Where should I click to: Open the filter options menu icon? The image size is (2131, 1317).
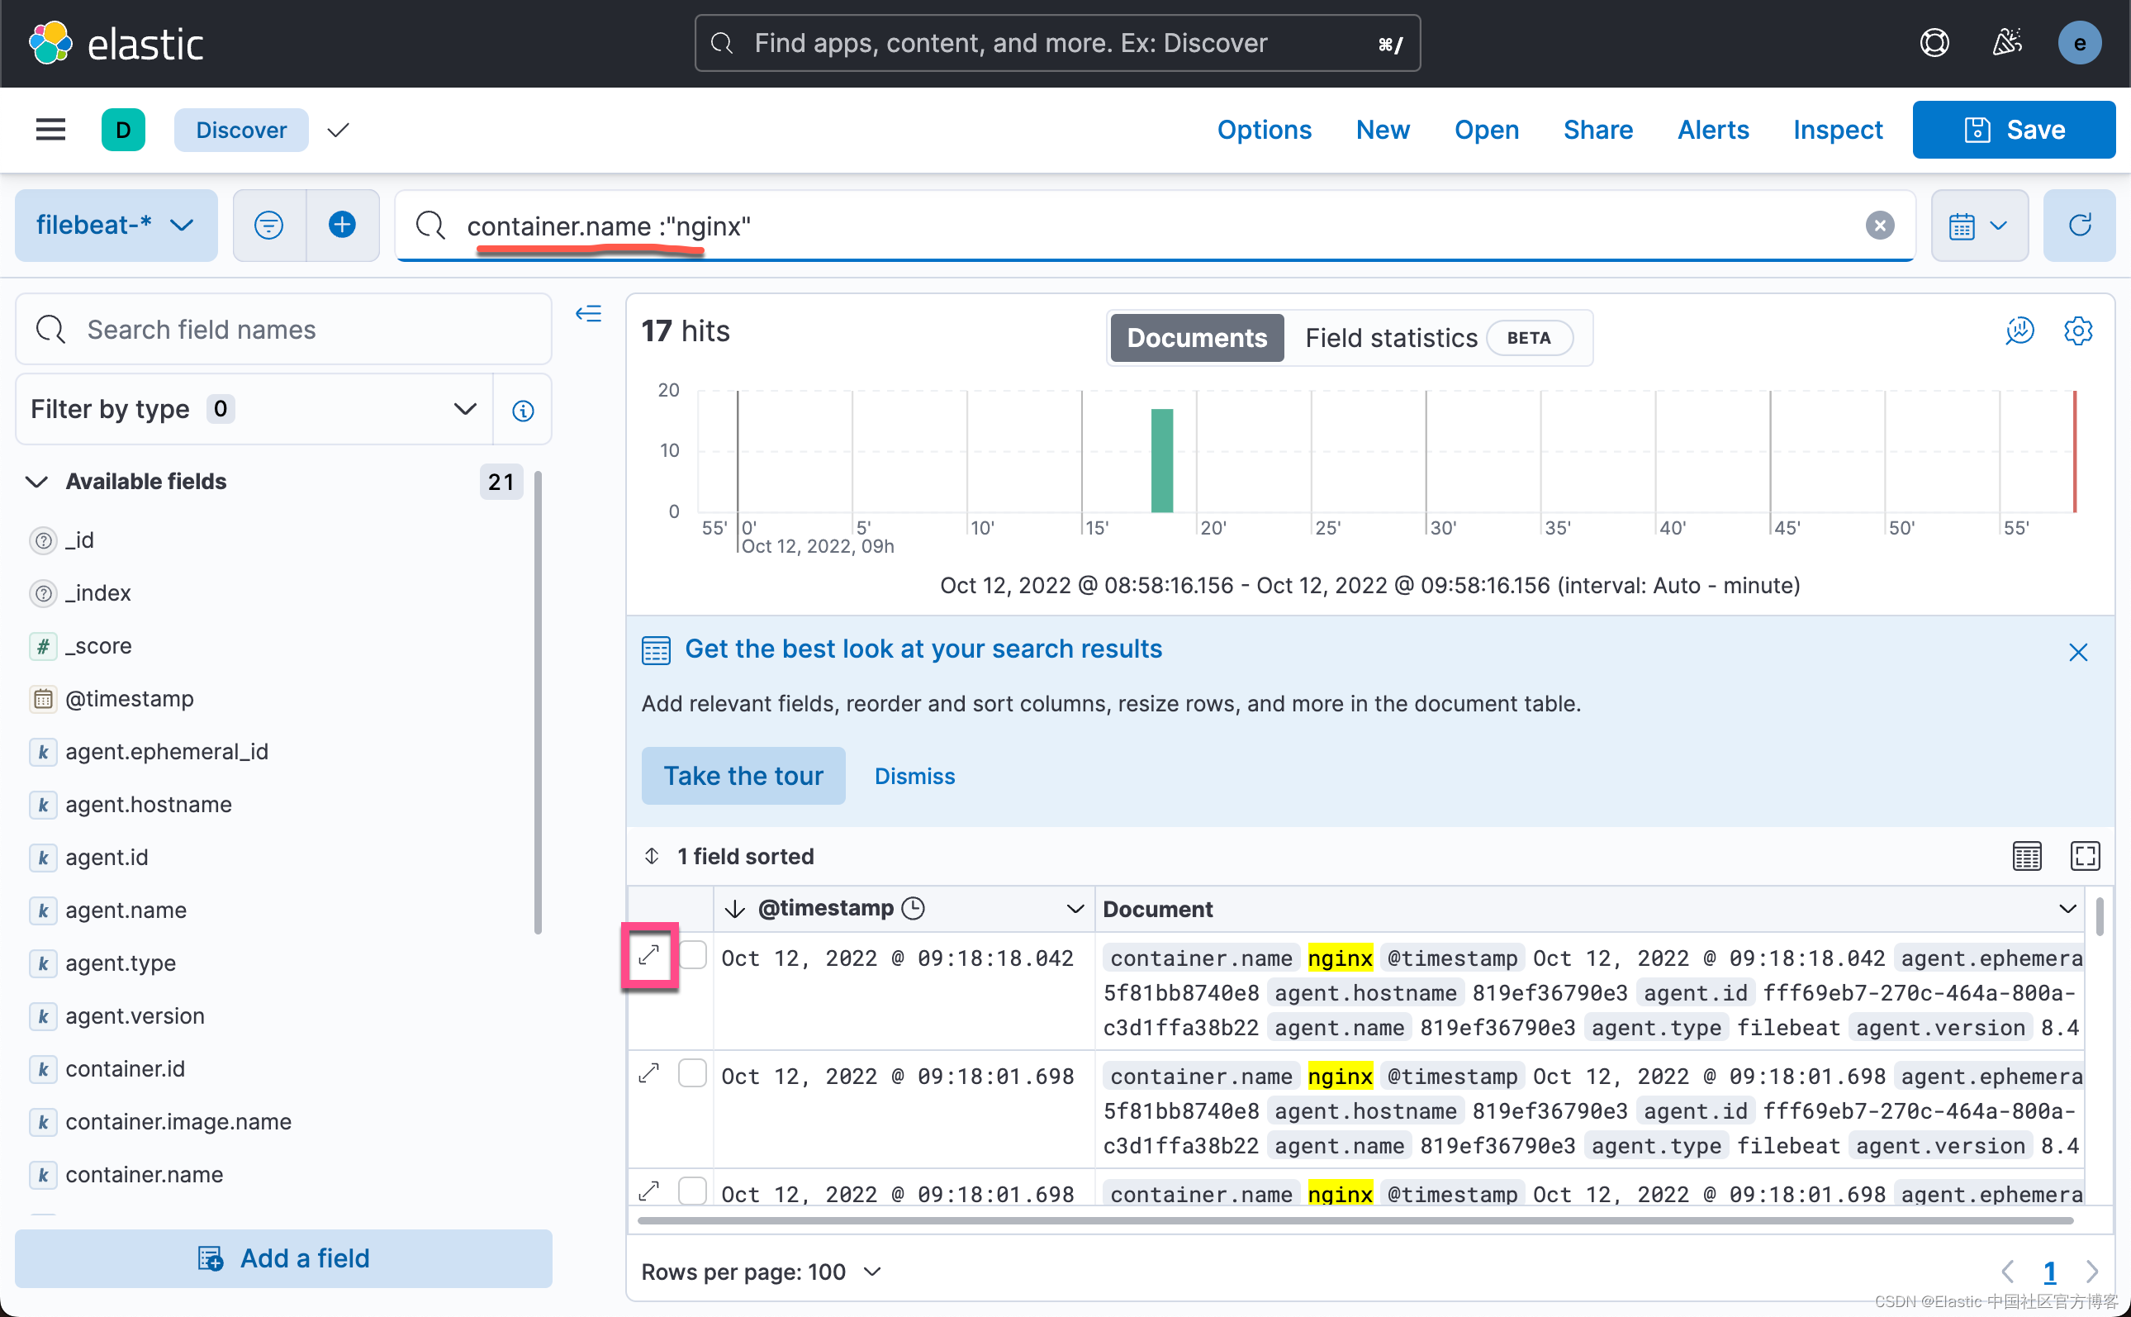click(x=269, y=225)
